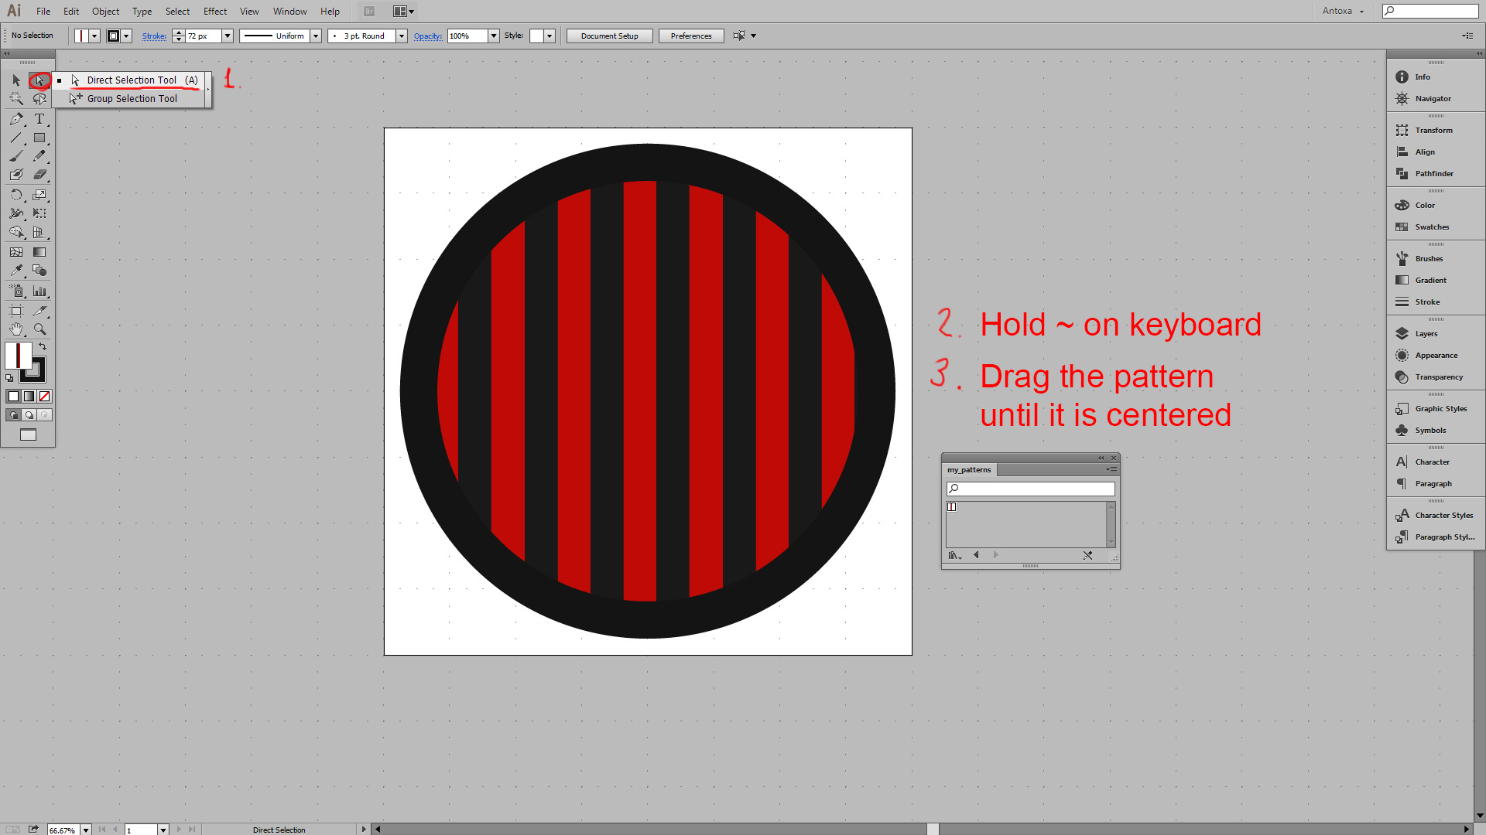Image resolution: width=1486 pixels, height=835 pixels.
Task: Expand the Opacity dropdown
Action: pos(494,36)
